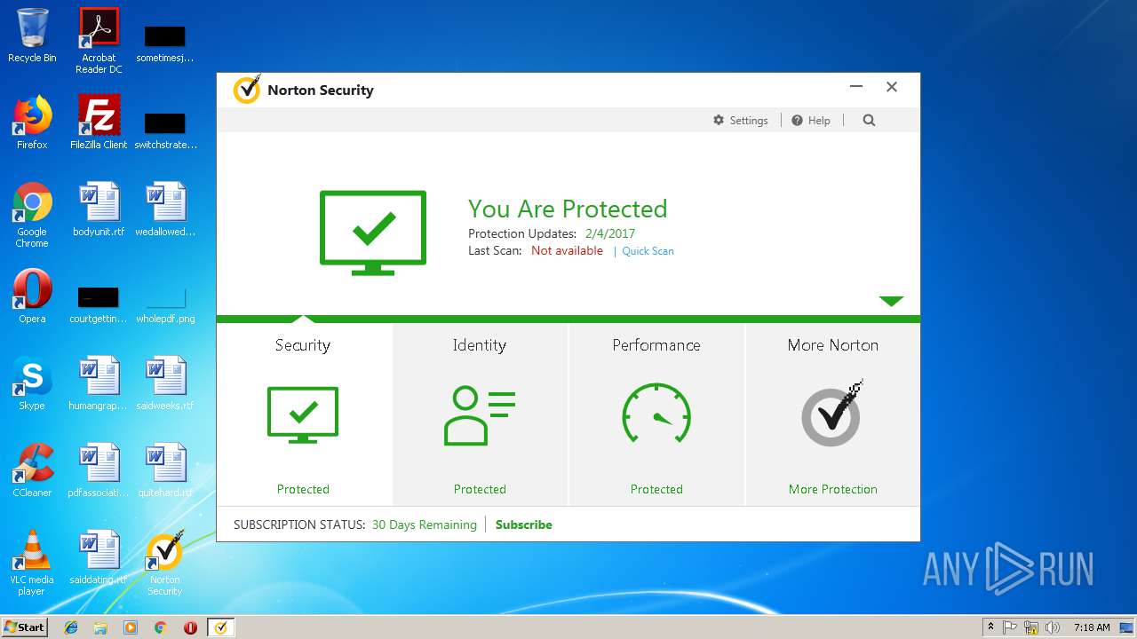This screenshot has height=639, width=1137.
Task: Click the '30 Days Remaining' status text
Action: [x=425, y=525]
